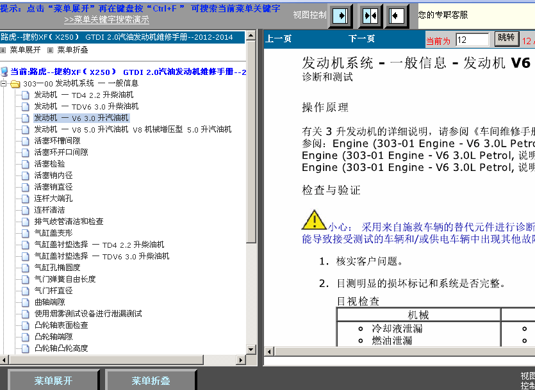Click the folder icon of 303一00 发动机系统
This screenshot has width=535, height=390.
coord(15,83)
